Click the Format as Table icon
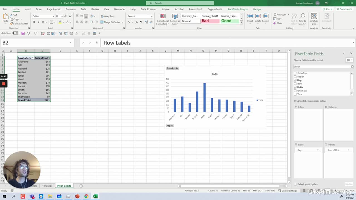356x200 pixels. click(x=175, y=16)
